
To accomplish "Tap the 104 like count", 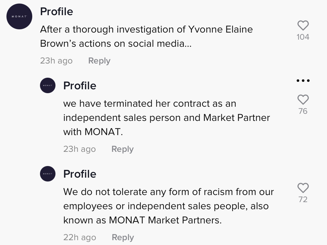I will [x=303, y=37].
